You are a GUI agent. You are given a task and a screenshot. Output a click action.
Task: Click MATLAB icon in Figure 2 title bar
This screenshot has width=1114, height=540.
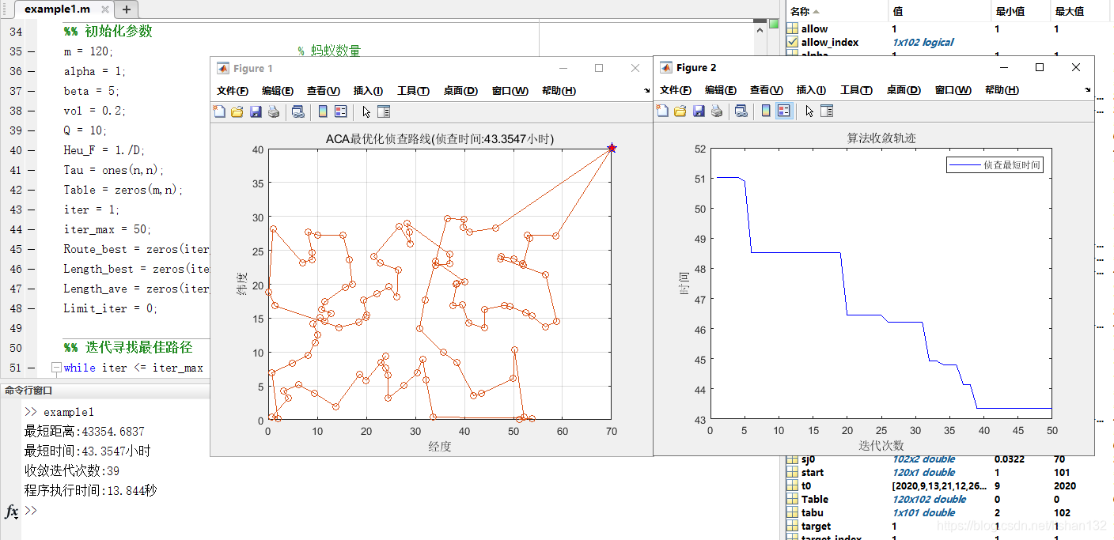click(x=665, y=68)
